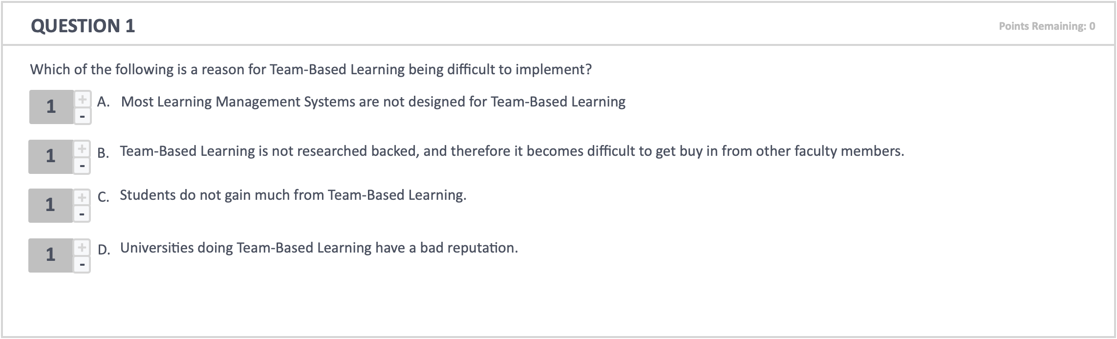Add a point to option B
1117x339 pixels.
82,148
